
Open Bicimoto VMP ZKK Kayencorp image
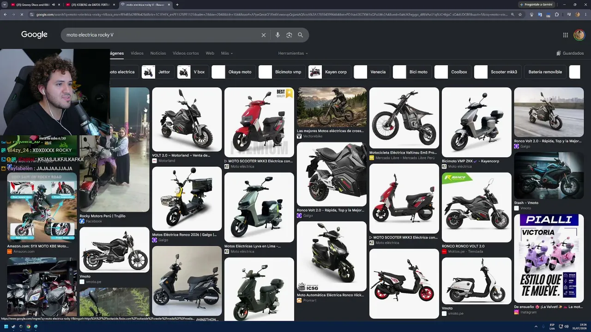tap(476, 123)
